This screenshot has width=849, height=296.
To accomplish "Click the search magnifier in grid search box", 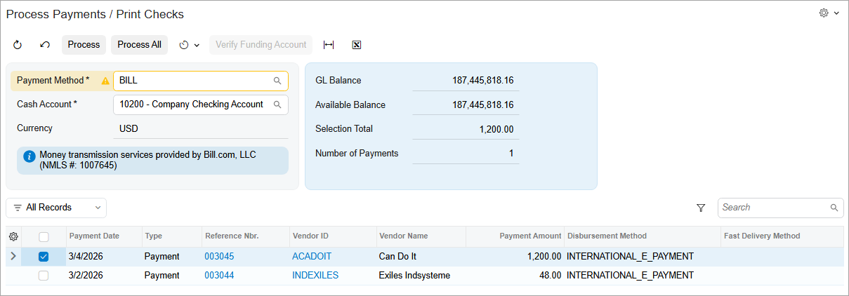I will [834, 208].
